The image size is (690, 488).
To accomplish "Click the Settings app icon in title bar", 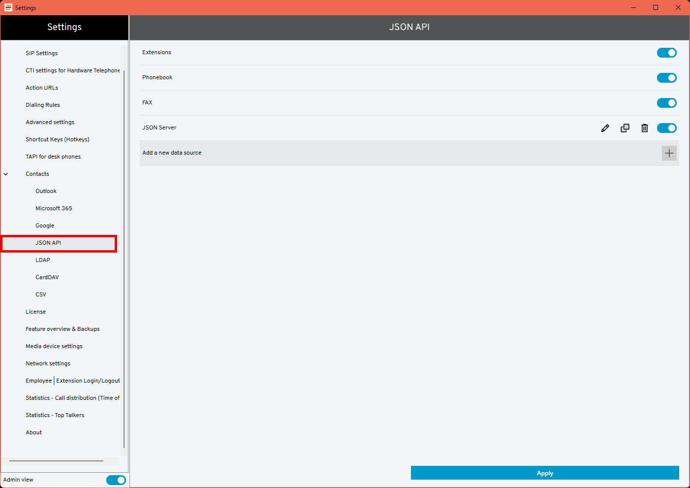I will (8, 7).
